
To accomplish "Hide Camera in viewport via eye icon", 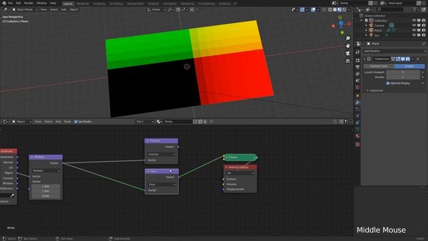I will (414, 25).
